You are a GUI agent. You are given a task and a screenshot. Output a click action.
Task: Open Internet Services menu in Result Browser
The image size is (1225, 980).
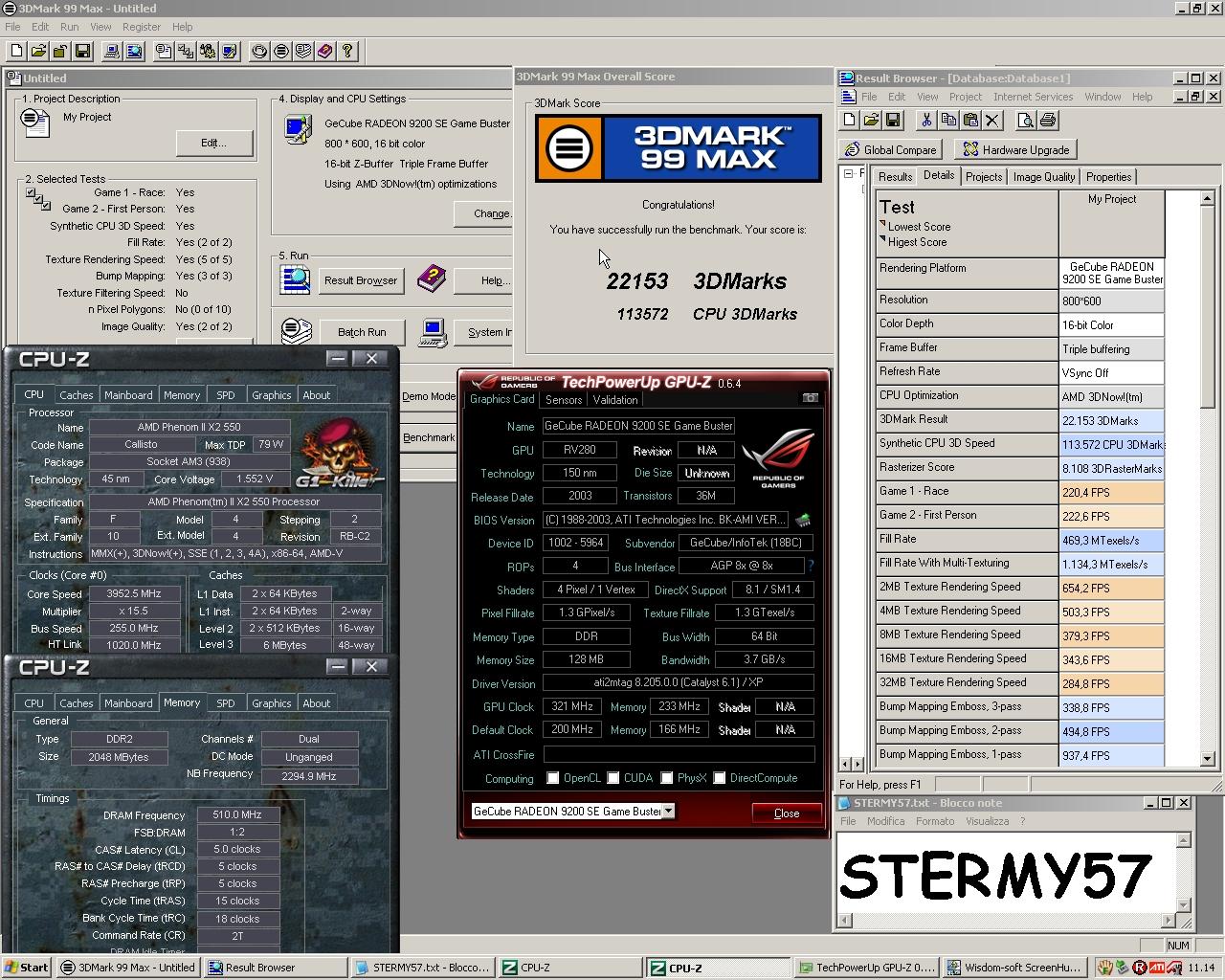[1033, 97]
